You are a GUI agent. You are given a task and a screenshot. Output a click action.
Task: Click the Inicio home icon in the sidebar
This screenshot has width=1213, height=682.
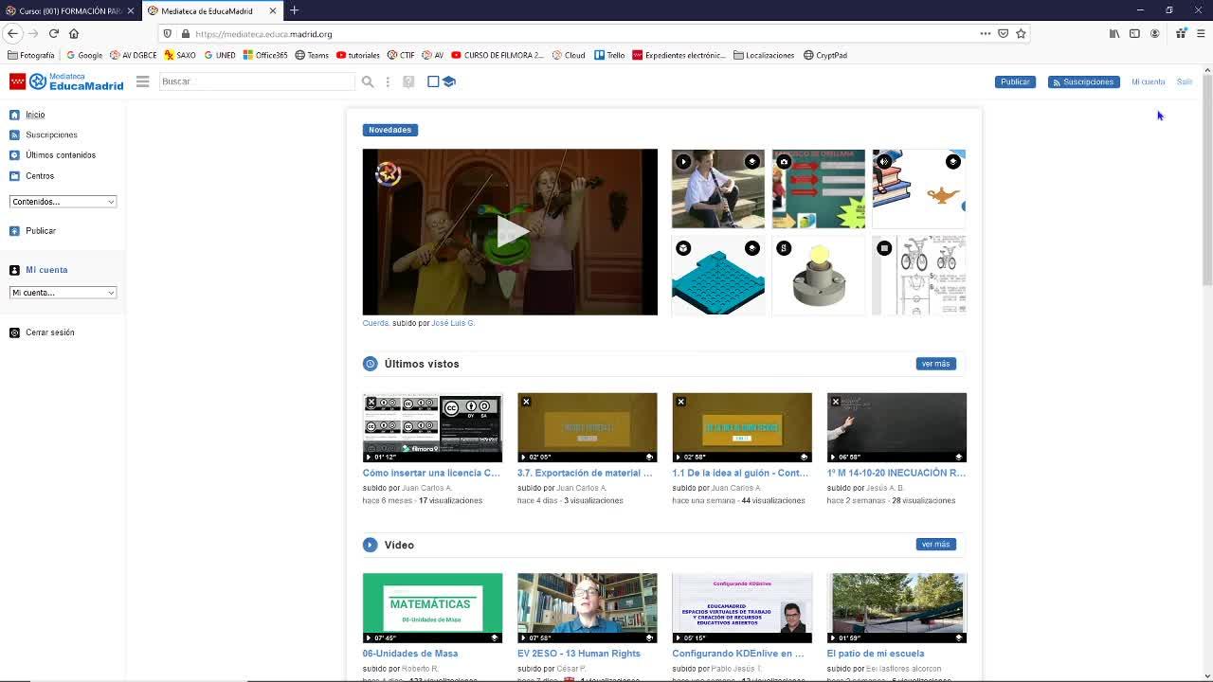(x=14, y=115)
